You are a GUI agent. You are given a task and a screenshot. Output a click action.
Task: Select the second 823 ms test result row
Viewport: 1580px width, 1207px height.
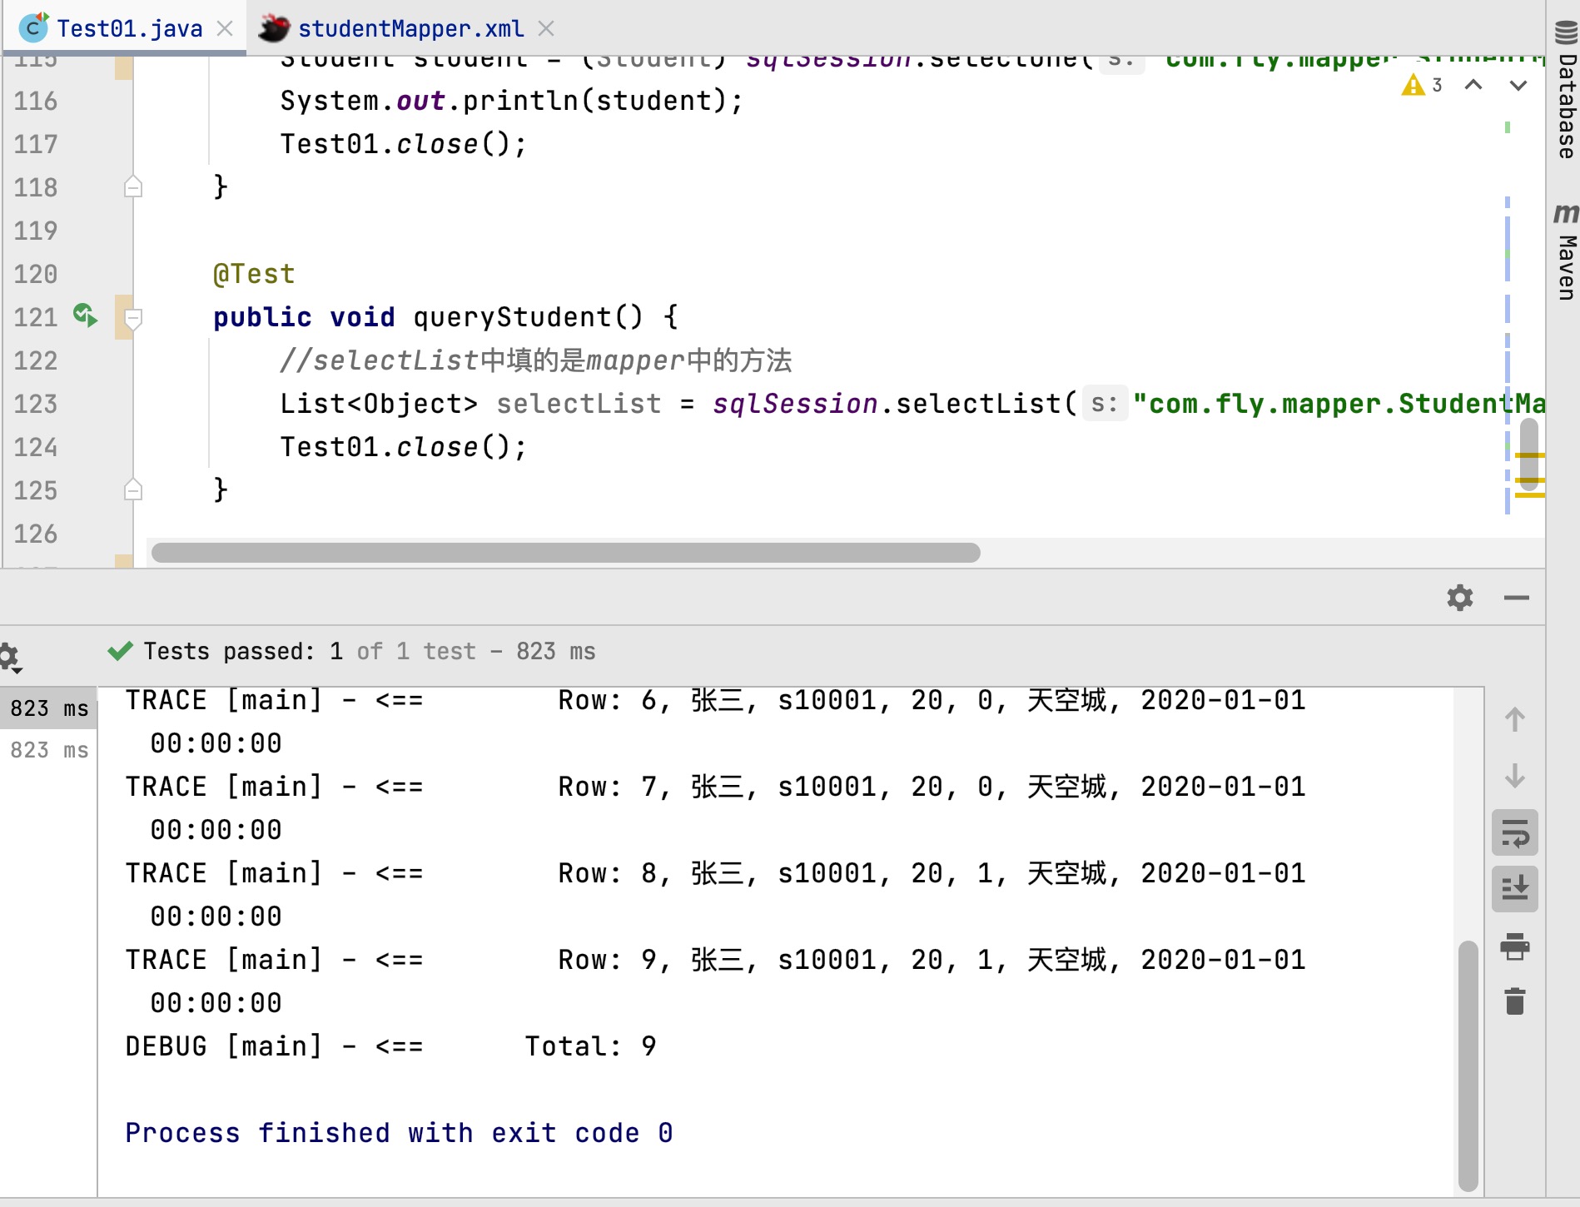[49, 750]
